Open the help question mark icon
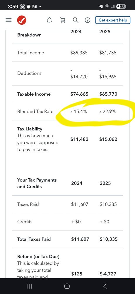This screenshot has height=294, width=135. pyautogui.click(x=88, y=20)
